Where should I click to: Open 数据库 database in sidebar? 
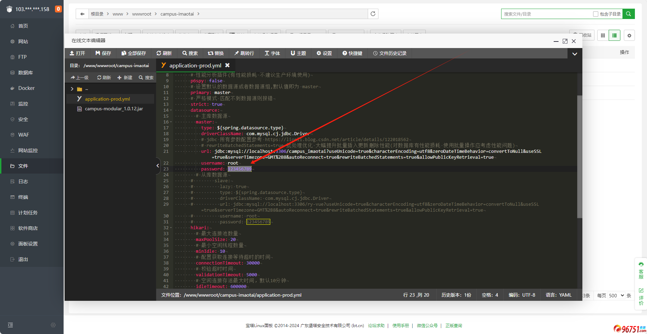click(32, 73)
